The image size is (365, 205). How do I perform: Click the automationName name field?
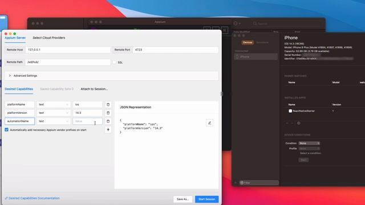pos(19,121)
